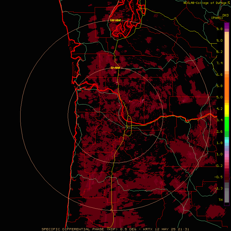Image resolution: width=231 pixels, height=231 pixels.
Task: Pick the pink segment of the color bar
Action: (227, 156)
